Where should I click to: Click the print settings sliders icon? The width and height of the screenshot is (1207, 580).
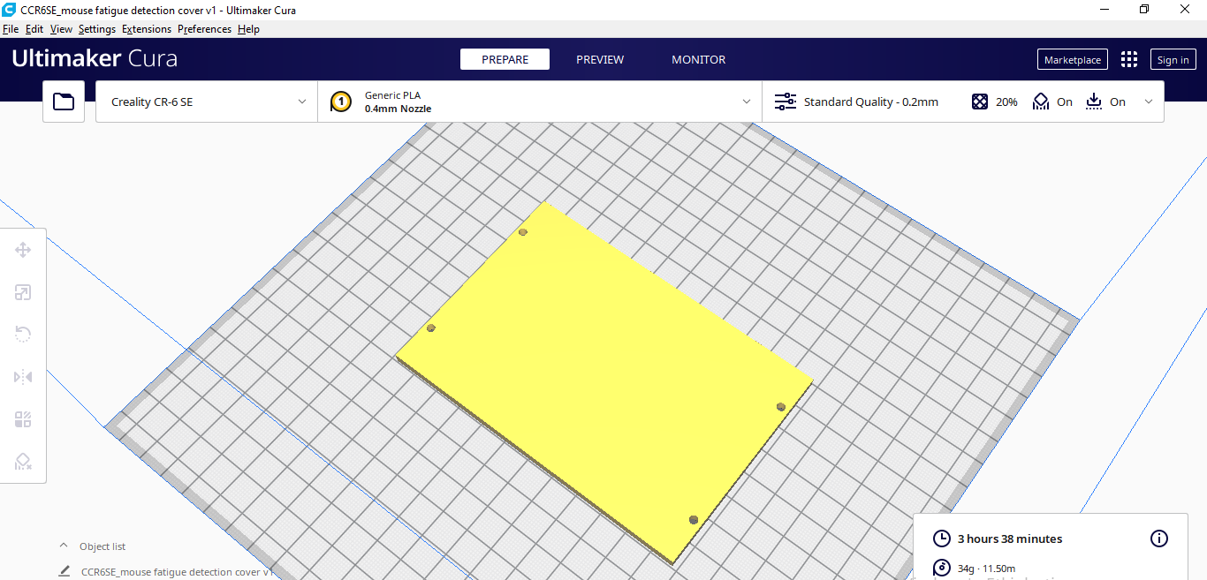785,102
